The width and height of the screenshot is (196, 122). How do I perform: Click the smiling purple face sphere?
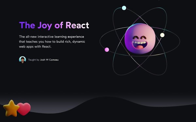click(x=140, y=39)
